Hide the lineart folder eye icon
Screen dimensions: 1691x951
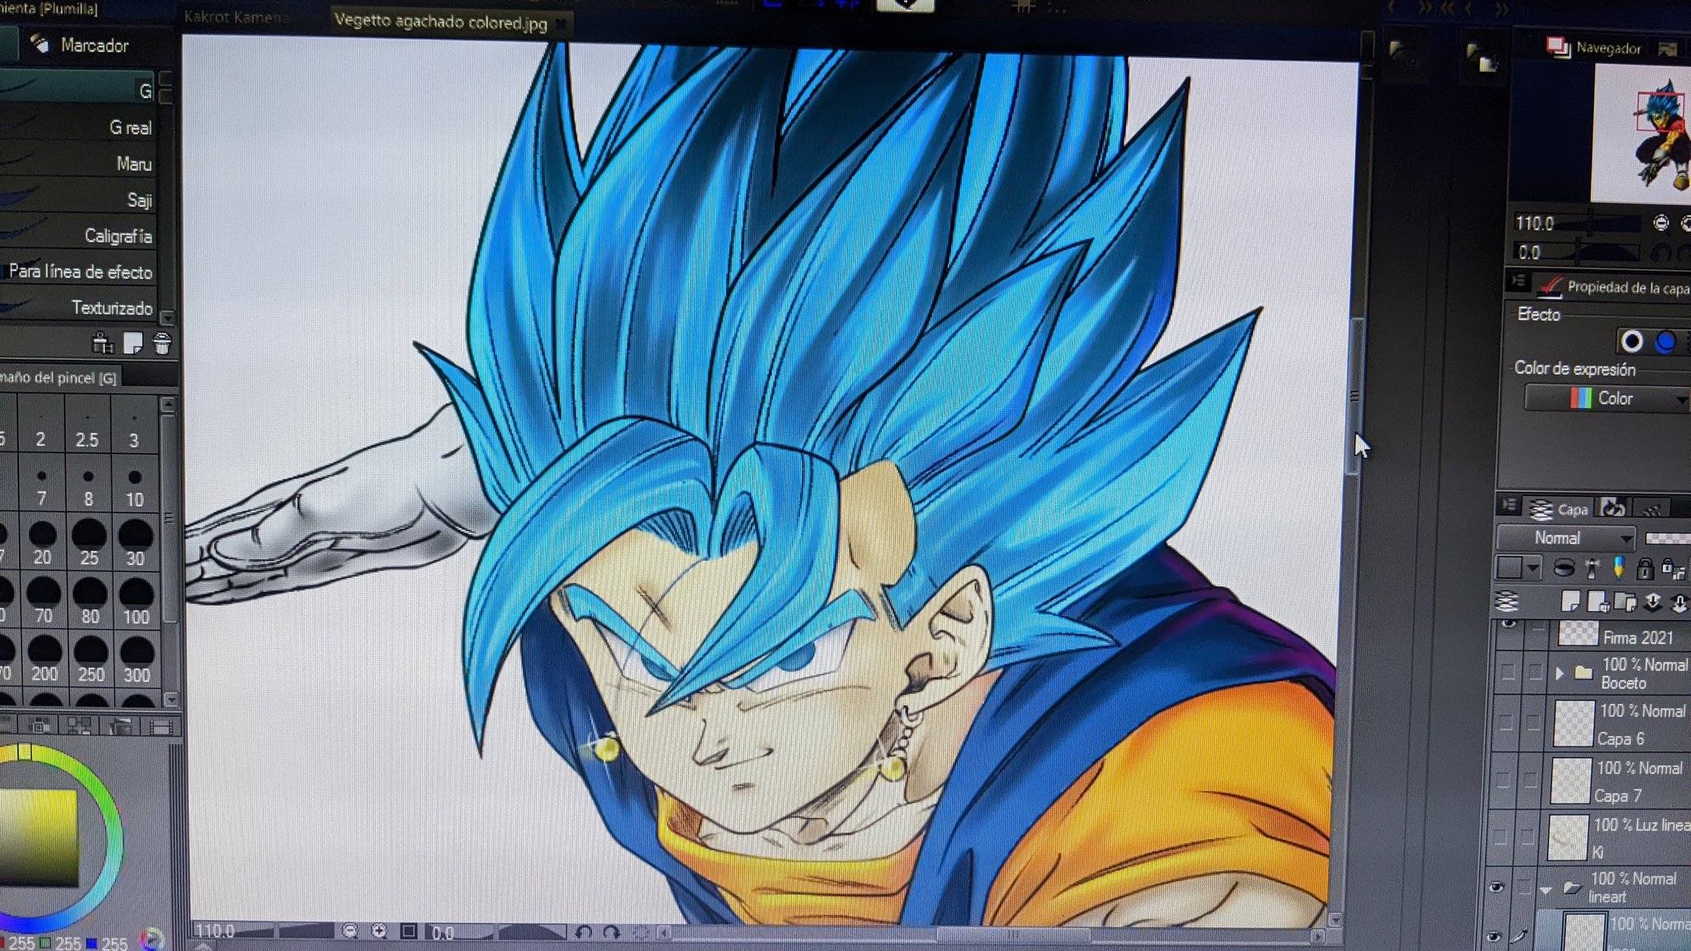pos(1496,887)
